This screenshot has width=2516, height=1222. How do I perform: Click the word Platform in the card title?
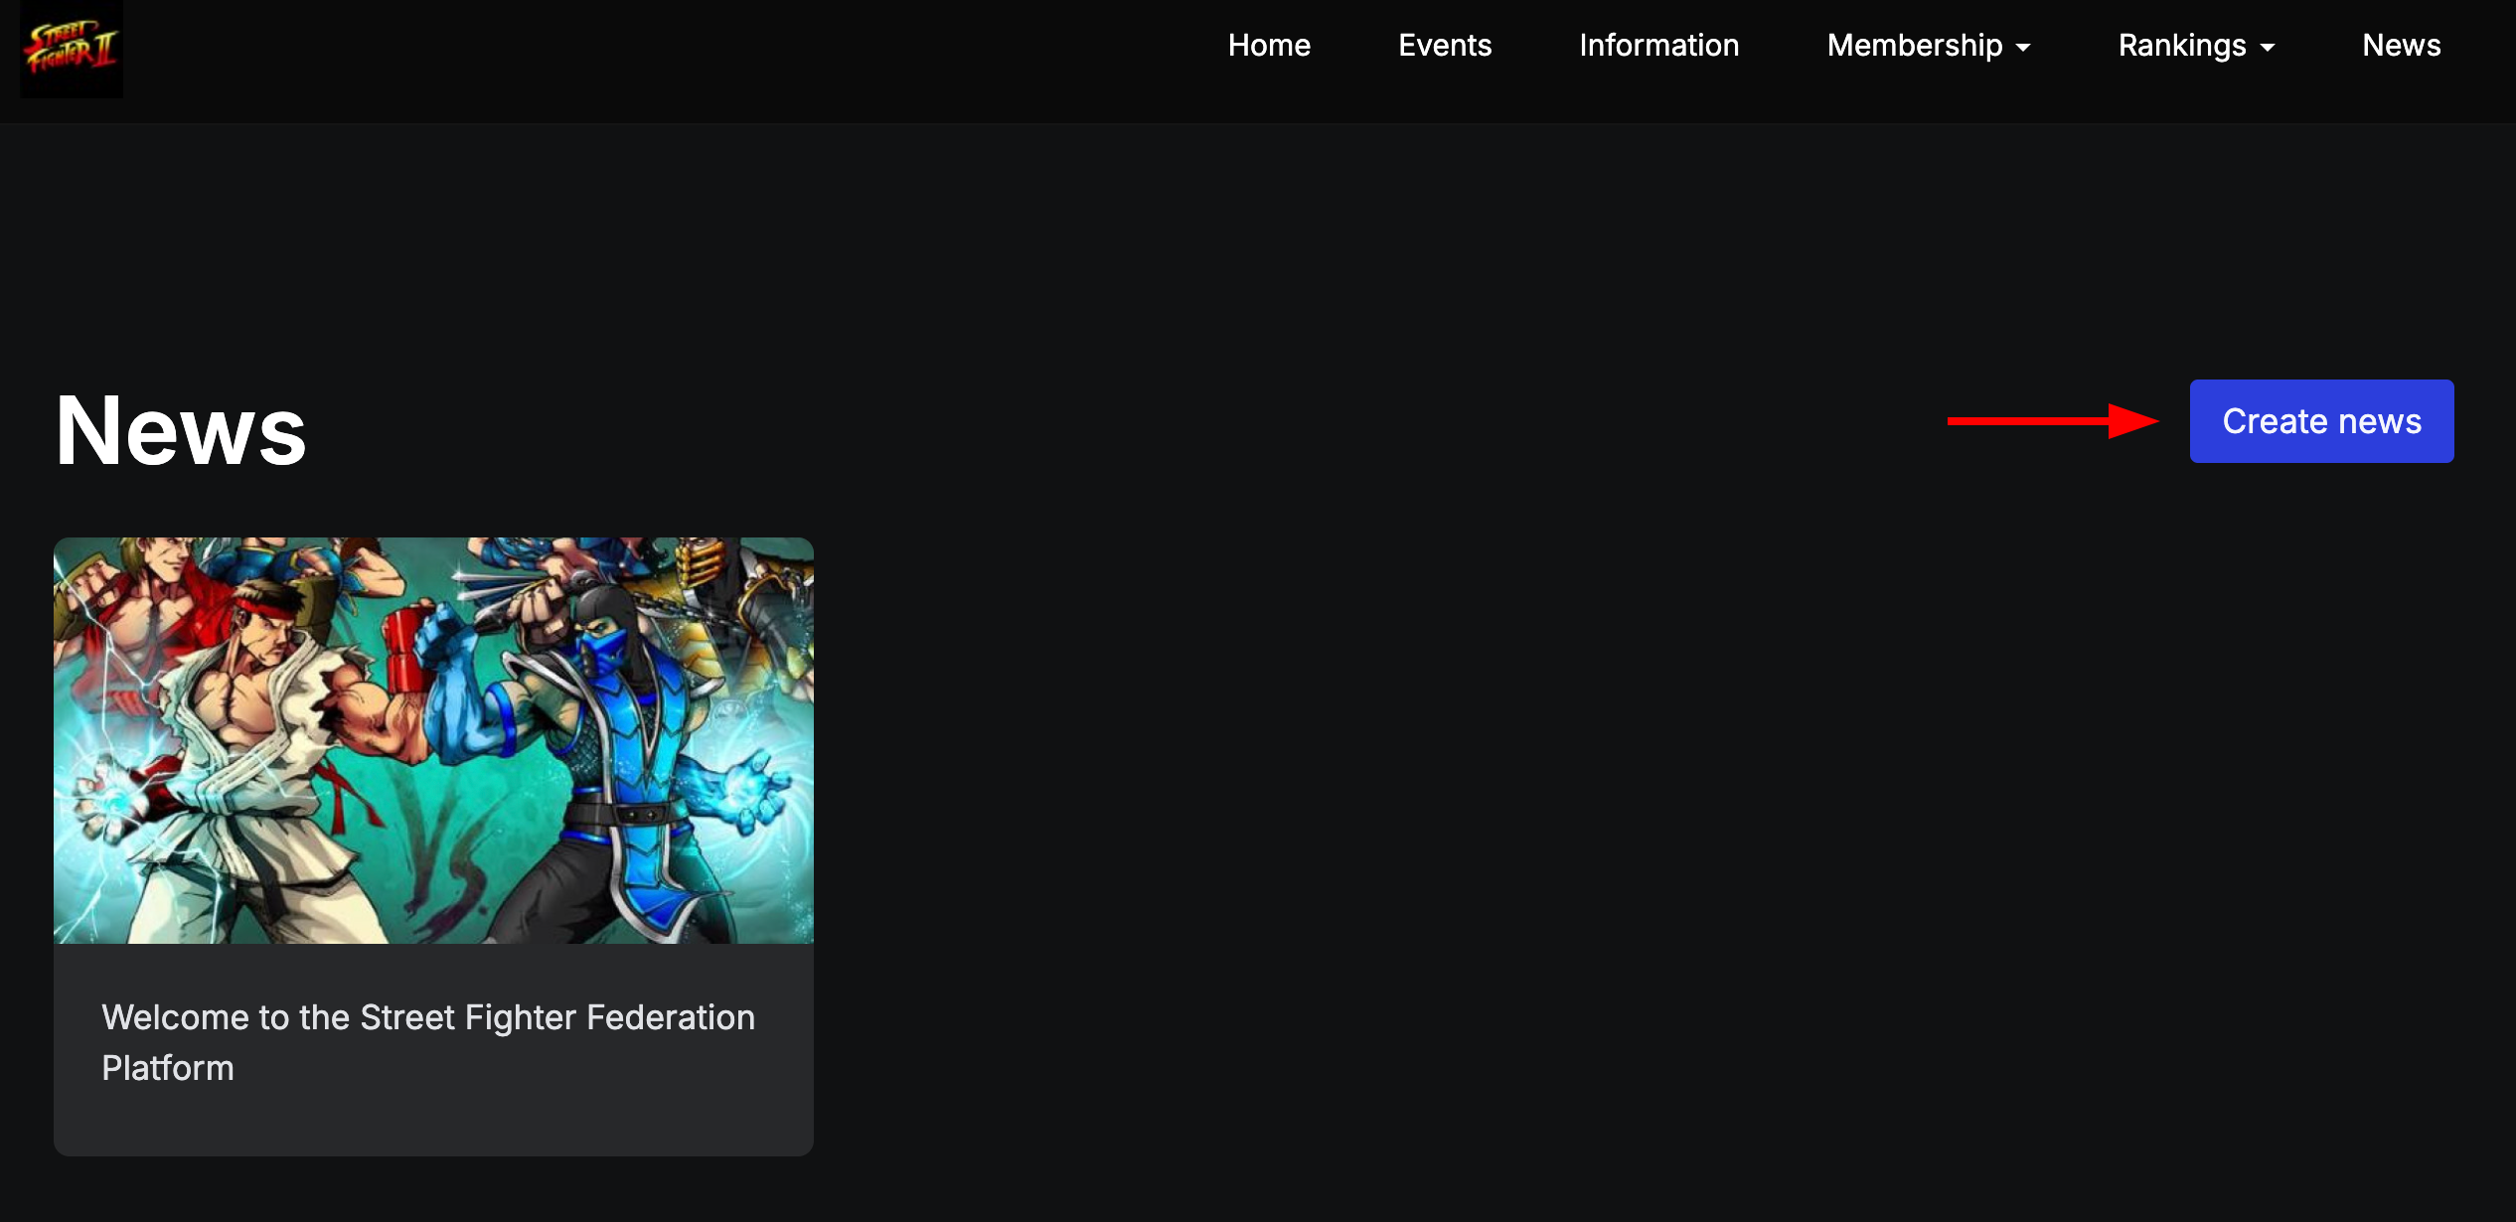(168, 1068)
